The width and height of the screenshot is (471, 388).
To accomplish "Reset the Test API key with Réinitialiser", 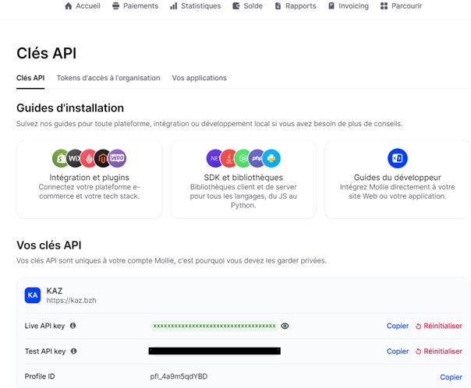I will coord(438,351).
